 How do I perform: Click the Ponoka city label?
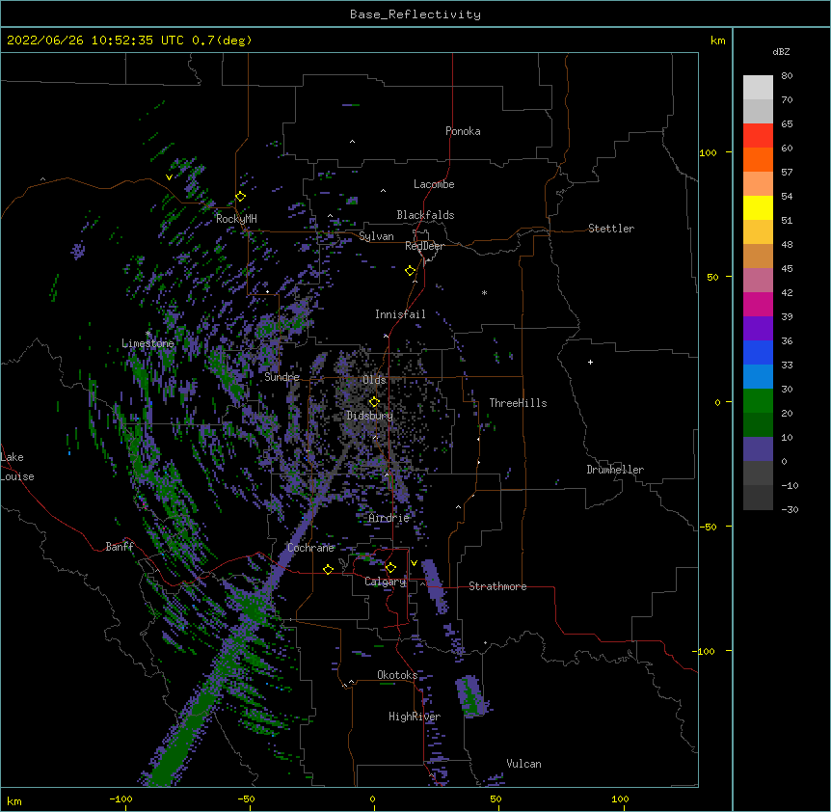click(463, 131)
